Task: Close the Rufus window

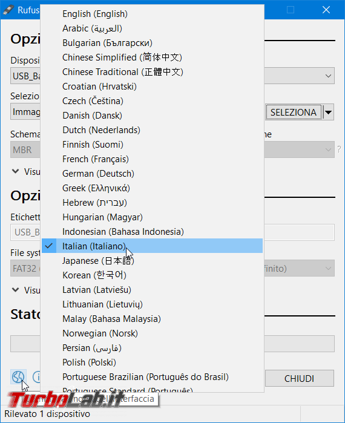Action: 326,10
